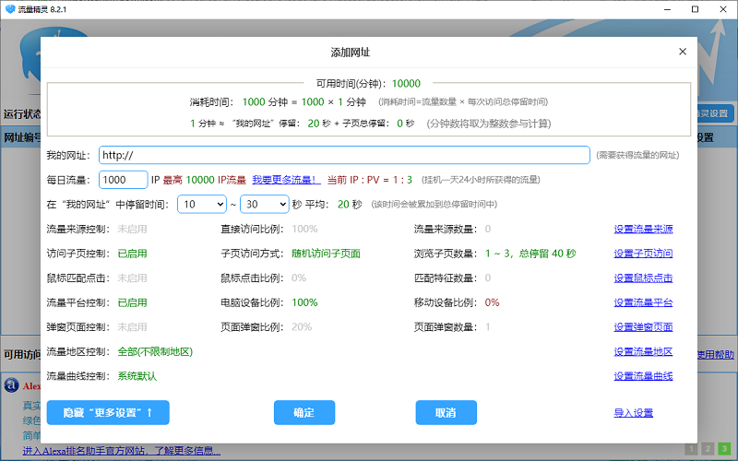738x461 pixels.
Task: Click the Alexa official website link at bottom
Action: coord(121,451)
